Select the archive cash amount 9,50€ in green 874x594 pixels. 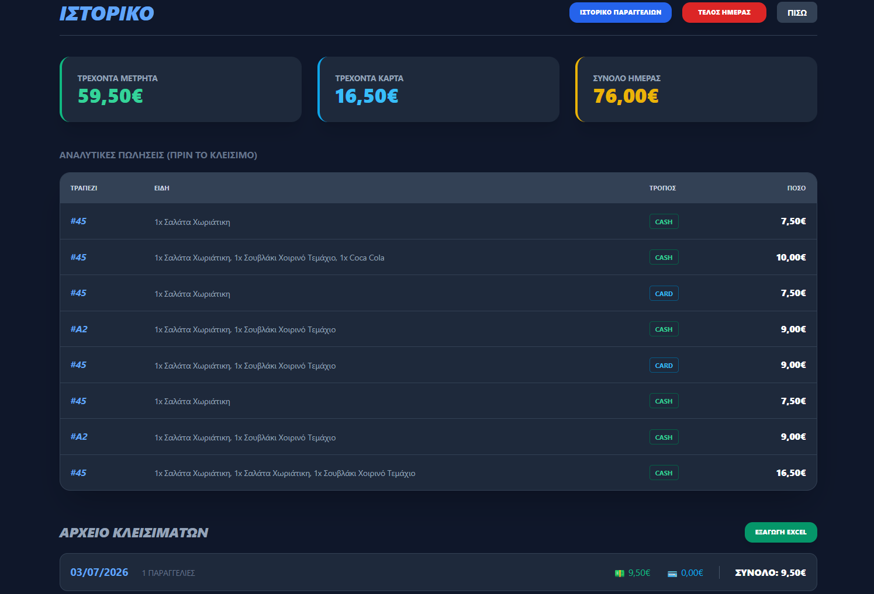639,573
